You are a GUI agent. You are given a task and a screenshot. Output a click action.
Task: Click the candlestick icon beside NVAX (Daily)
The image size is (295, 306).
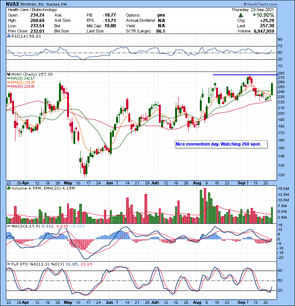pyautogui.click(x=8, y=74)
